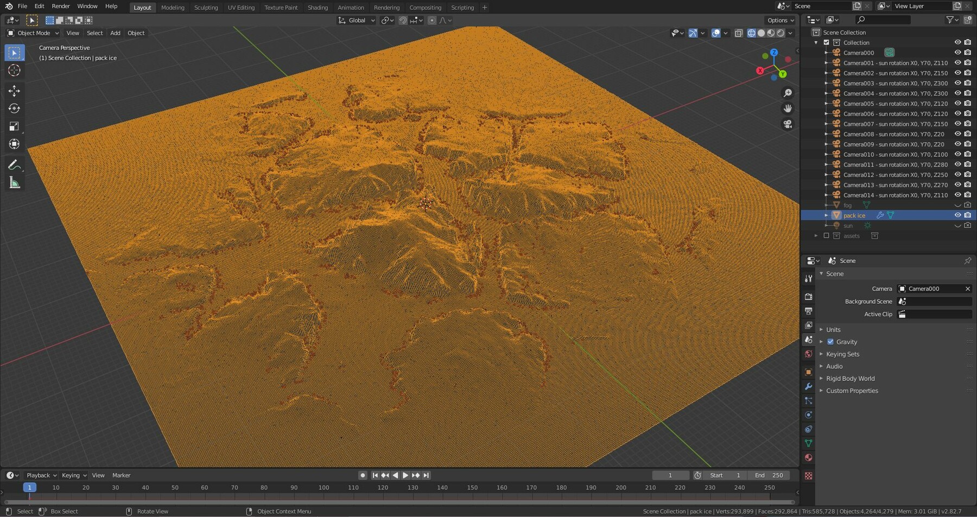Select the Measure tool
Viewport: 977px width, 517px height.
(x=14, y=183)
